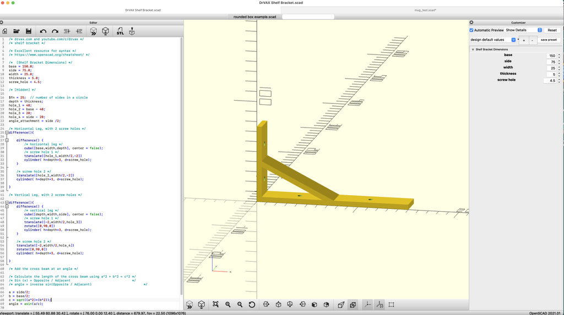Undo the last edit in the editor
Image resolution: width=564 pixels, height=315 pixels.
[x=43, y=31]
